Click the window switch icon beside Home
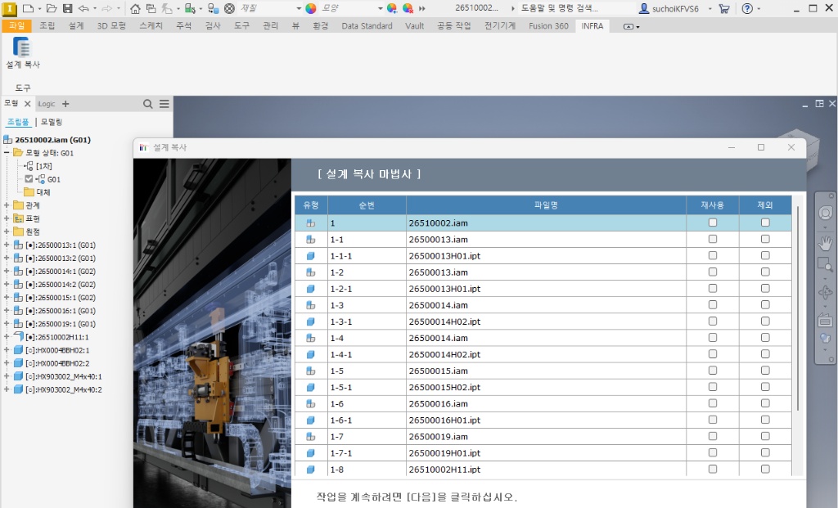Viewport: 838px width, 508px height. [x=151, y=8]
